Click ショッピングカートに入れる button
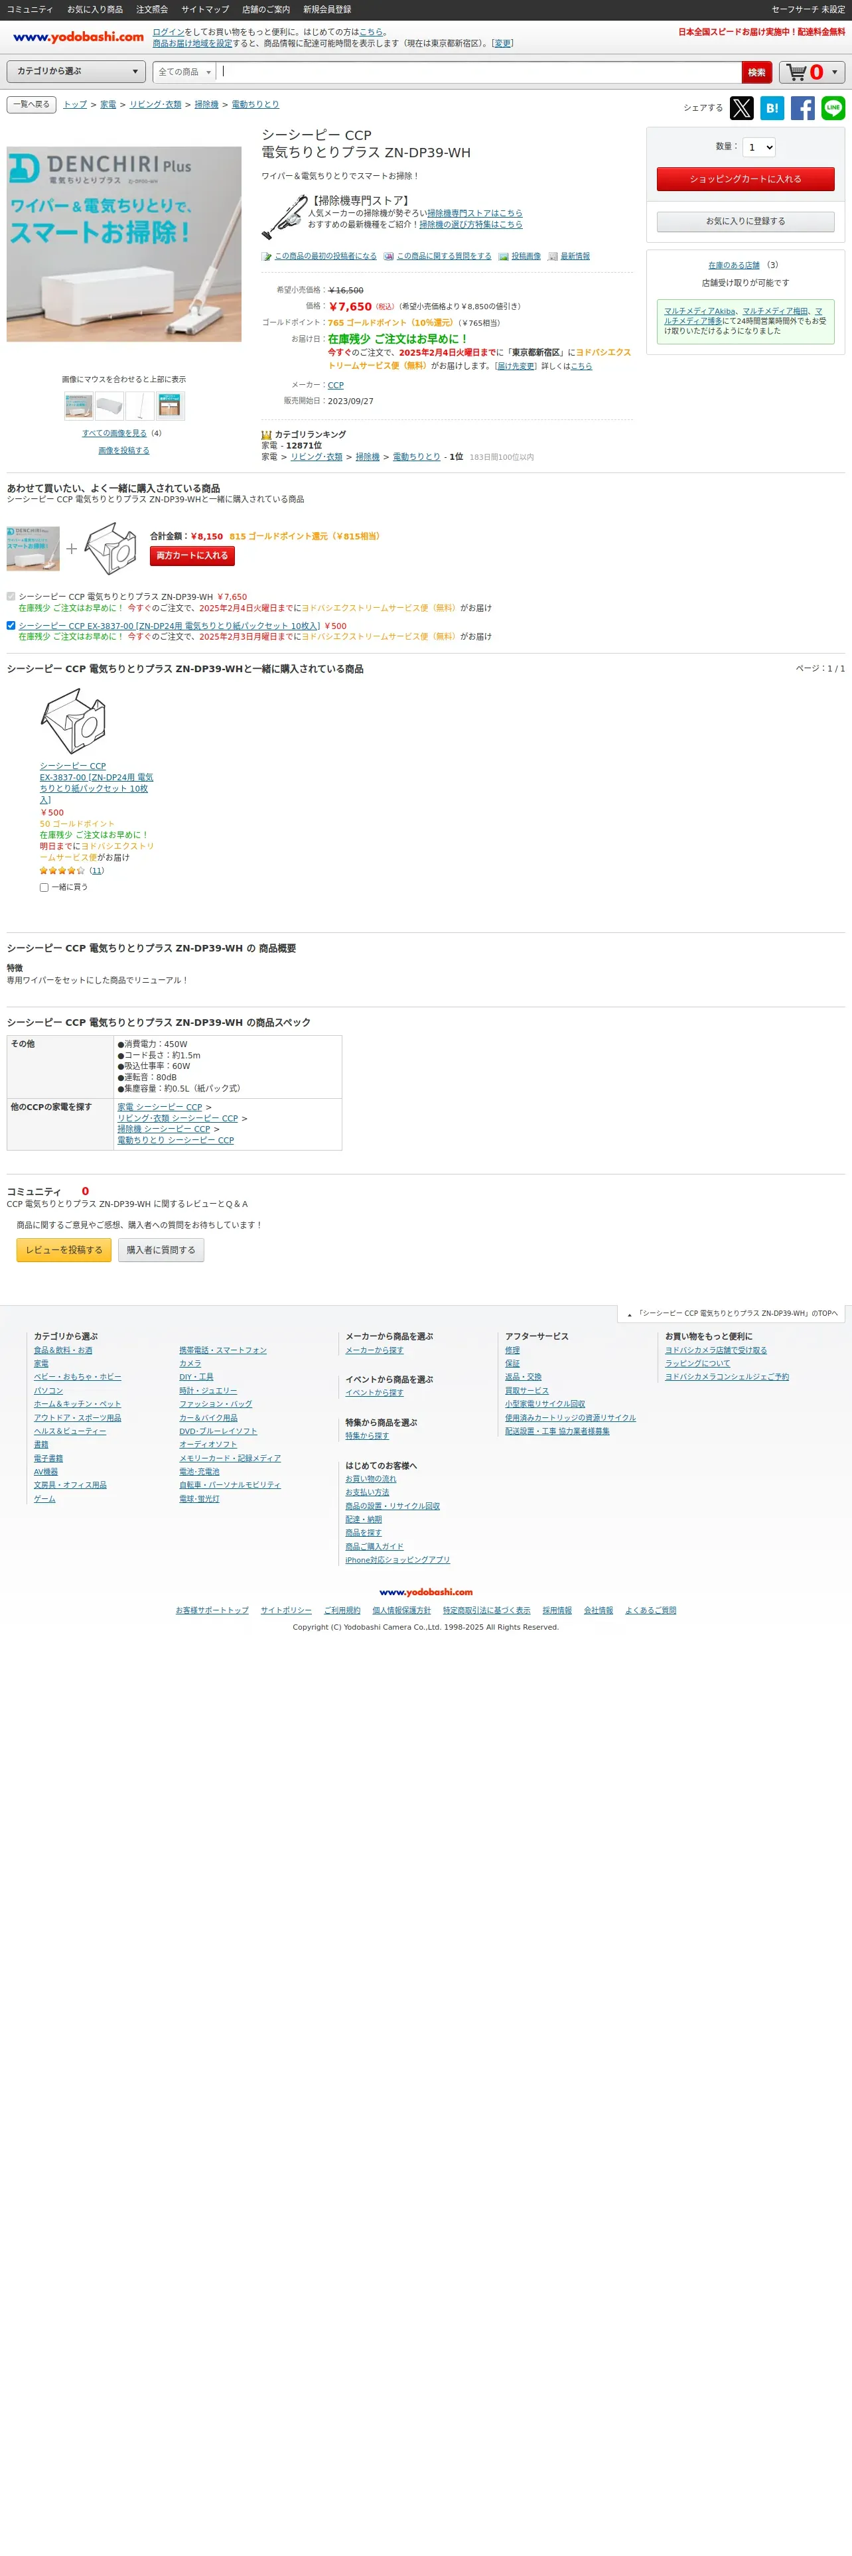 pyautogui.click(x=745, y=178)
